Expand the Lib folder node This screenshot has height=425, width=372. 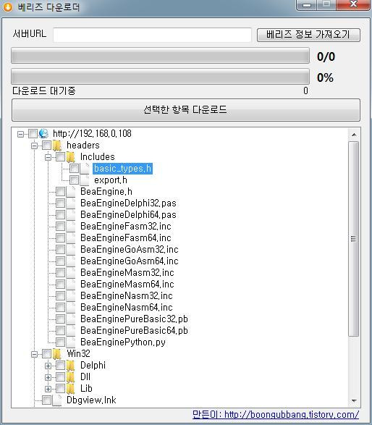(x=48, y=389)
